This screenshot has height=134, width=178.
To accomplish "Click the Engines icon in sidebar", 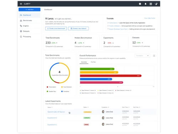I will [x=21, y=26].
